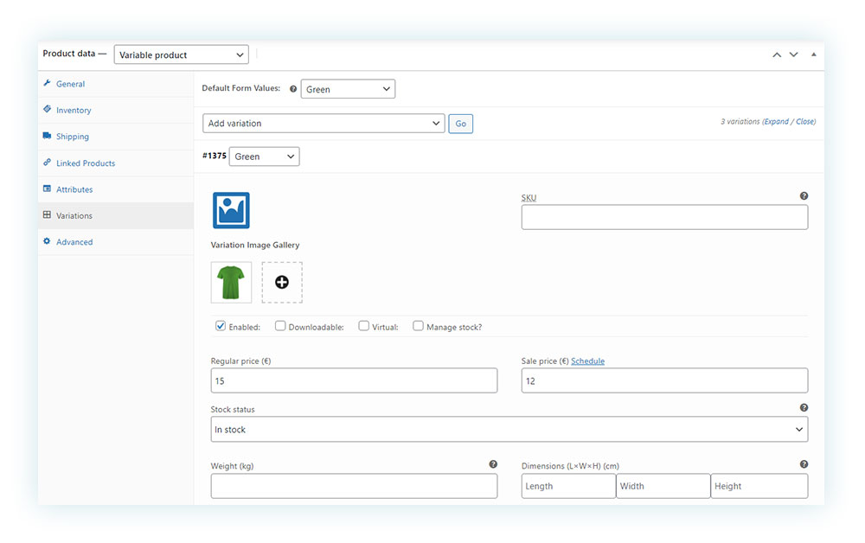Click the Go button
The height and width of the screenshot is (543, 865).
(461, 124)
